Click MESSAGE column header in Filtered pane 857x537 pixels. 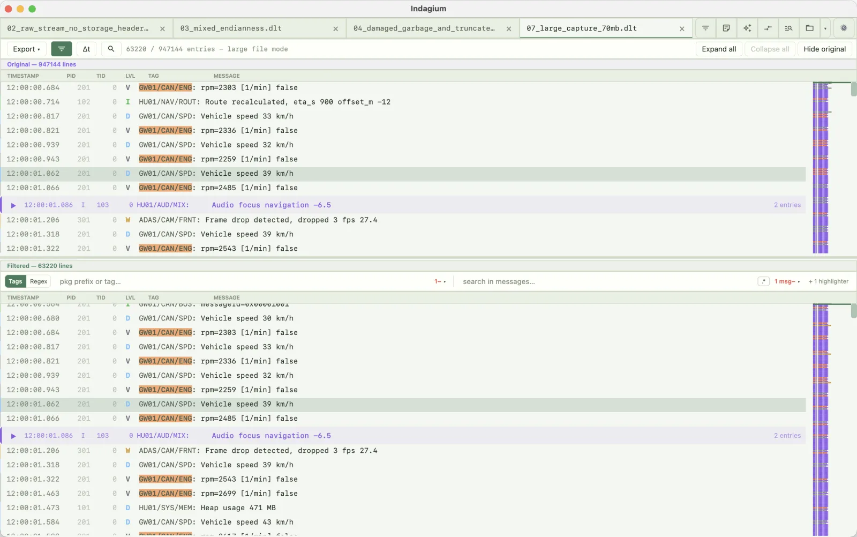pos(227,297)
